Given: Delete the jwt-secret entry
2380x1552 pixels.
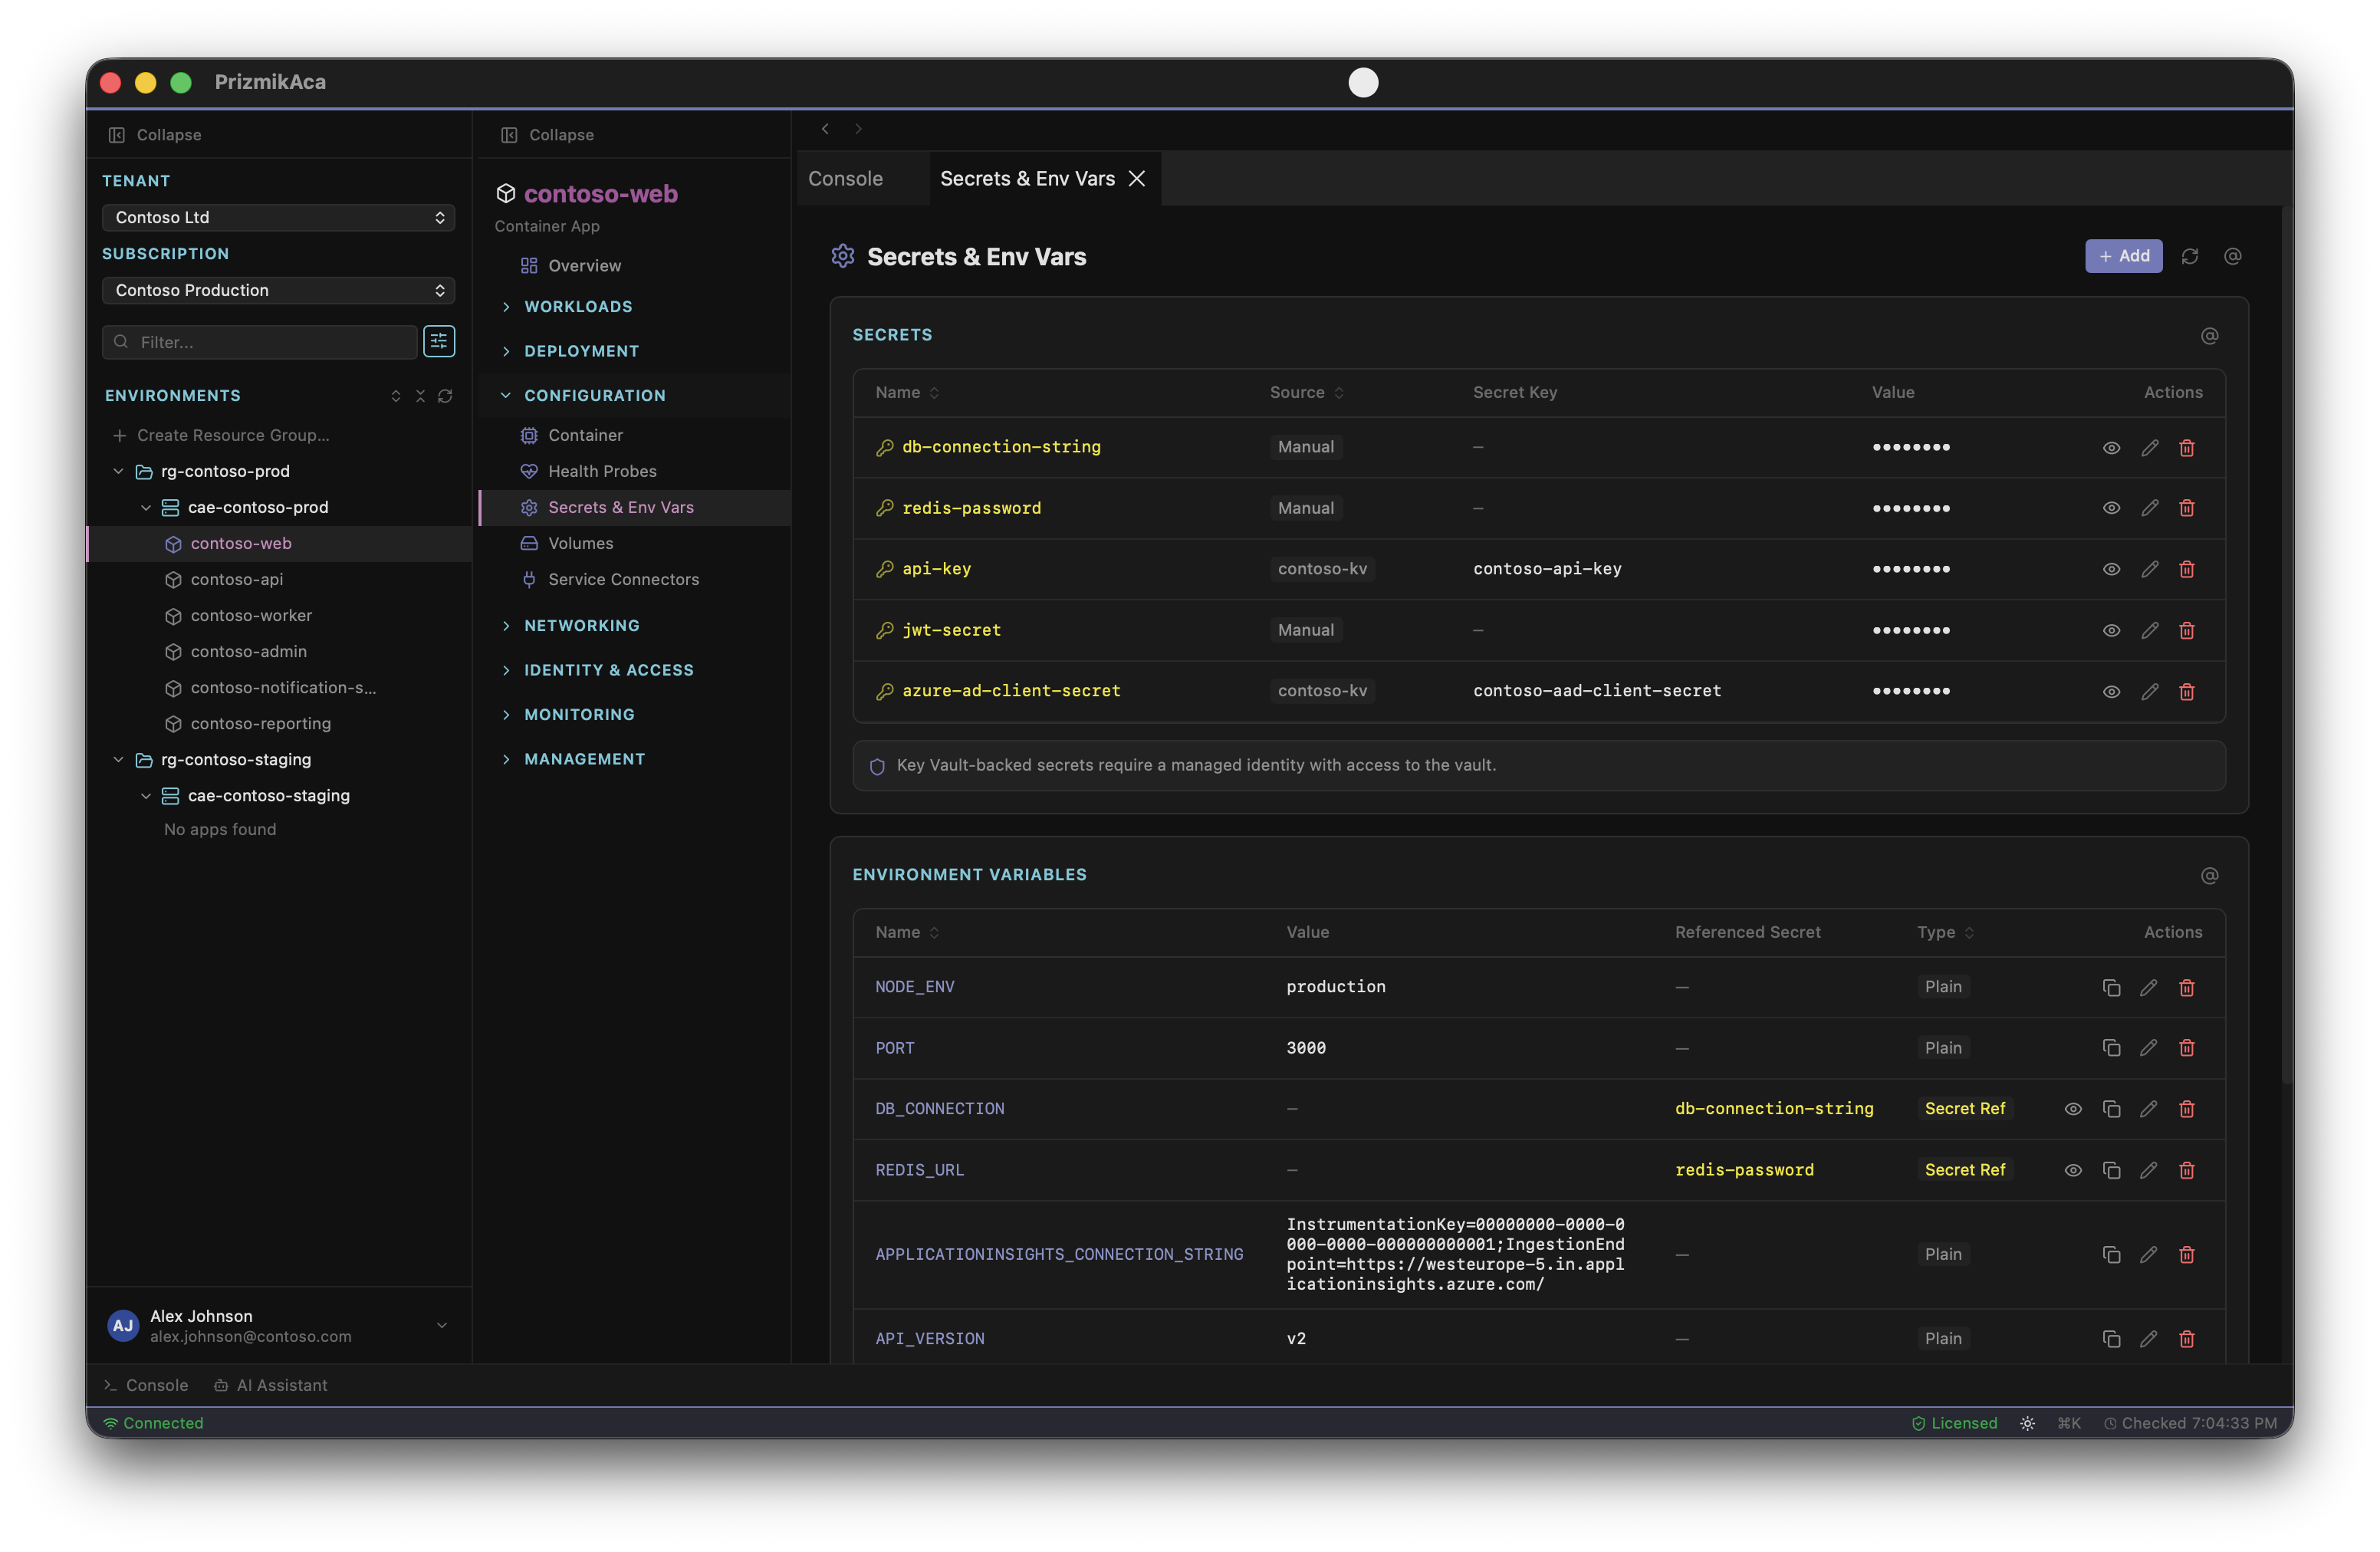Looking at the screenshot, I should (2187, 630).
